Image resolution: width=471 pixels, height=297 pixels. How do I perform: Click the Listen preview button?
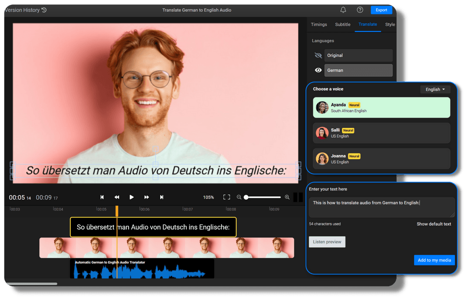point(327,242)
